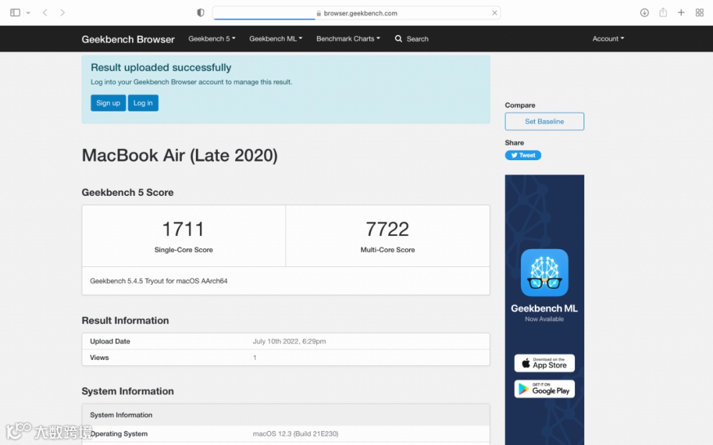The width and height of the screenshot is (713, 445).
Task: Click the lock icon in address bar
Action: click(319, 13)
